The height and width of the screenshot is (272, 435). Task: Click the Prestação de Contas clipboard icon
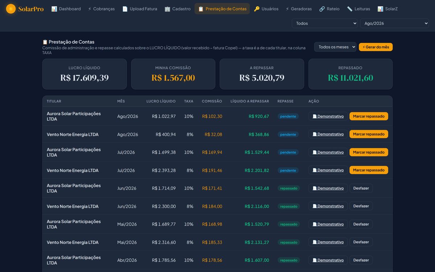click(x=201, y=9)
